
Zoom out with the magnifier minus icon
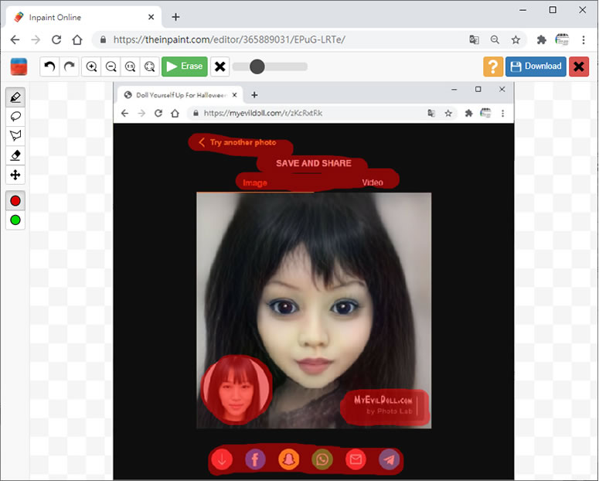pyautogui.click(x=111, y=67)
